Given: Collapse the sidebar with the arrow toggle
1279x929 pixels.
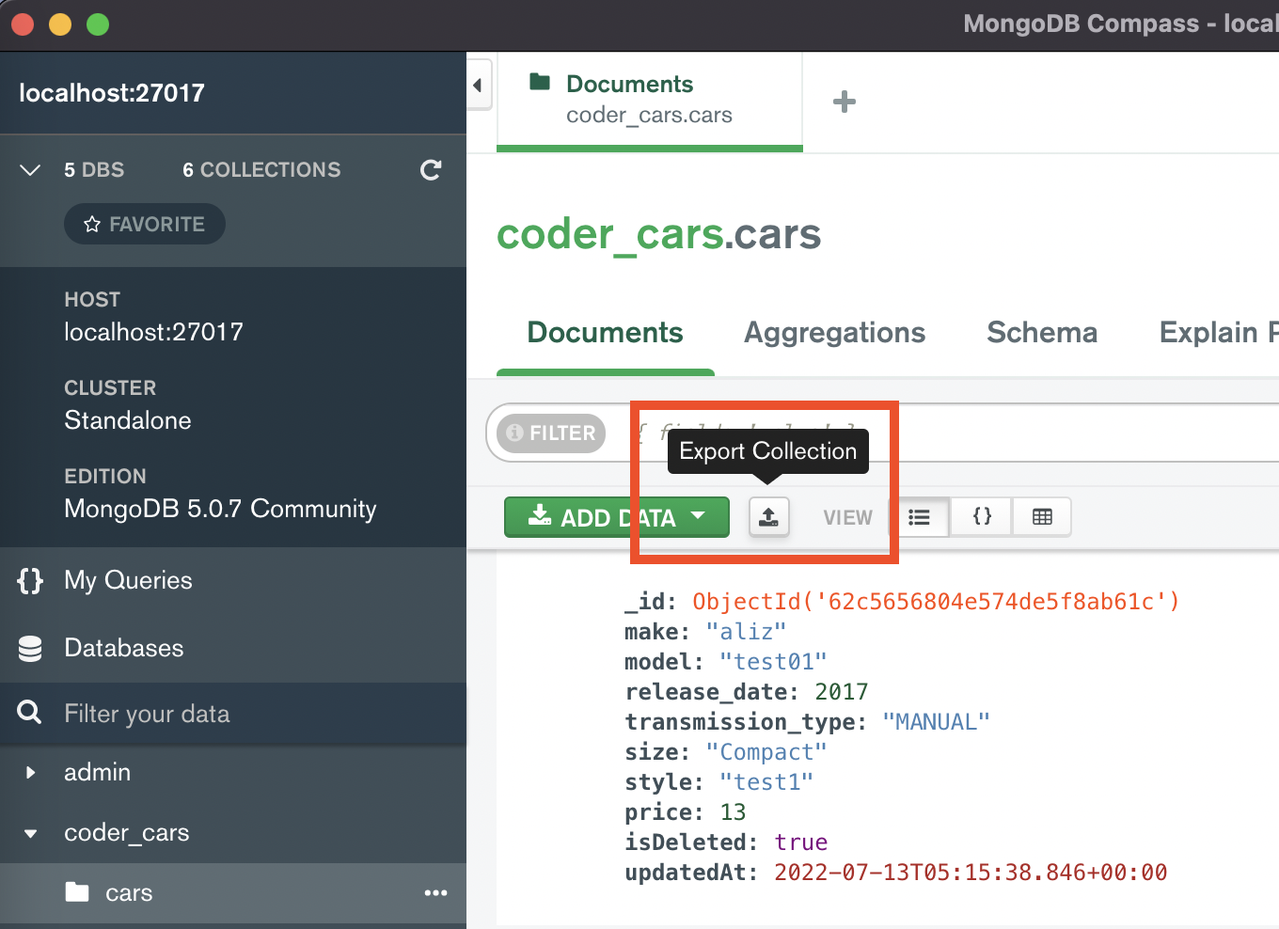Looking at the screenshot, I should [478, 86].
